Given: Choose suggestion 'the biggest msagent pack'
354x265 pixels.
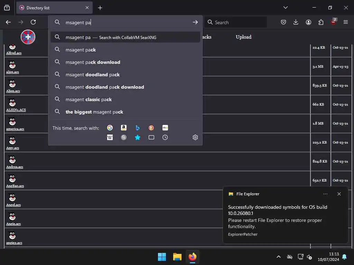Looking at the screenshot, I should pyautogui.click(x=125, y=112).
